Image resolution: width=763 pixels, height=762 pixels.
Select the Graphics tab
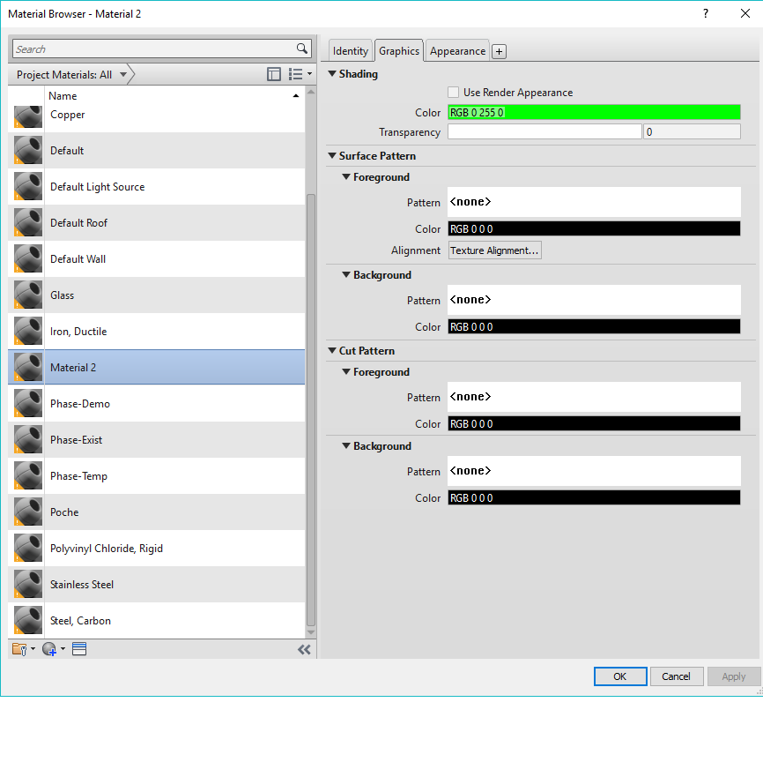399,50
